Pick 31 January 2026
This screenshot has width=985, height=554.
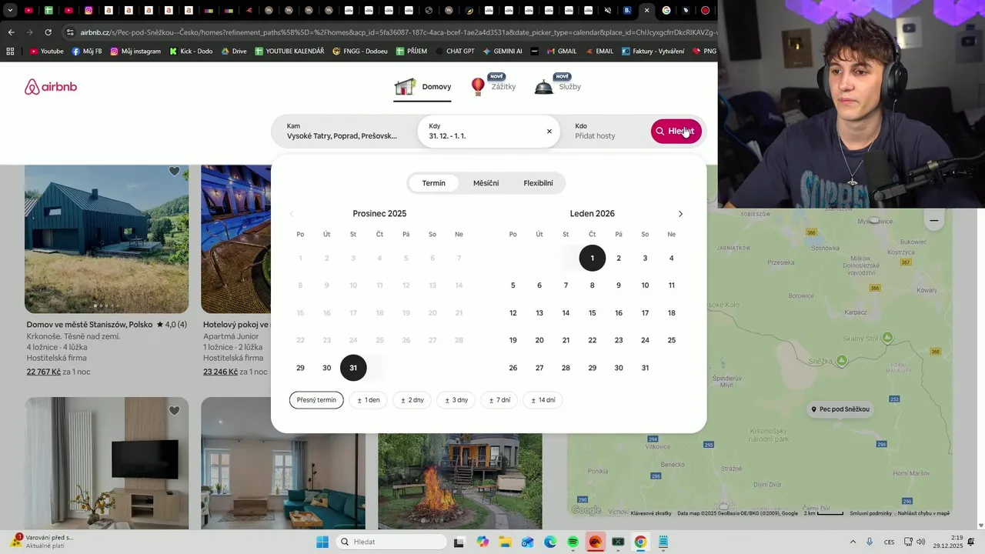pyautogui.click(x=645, y=368)
